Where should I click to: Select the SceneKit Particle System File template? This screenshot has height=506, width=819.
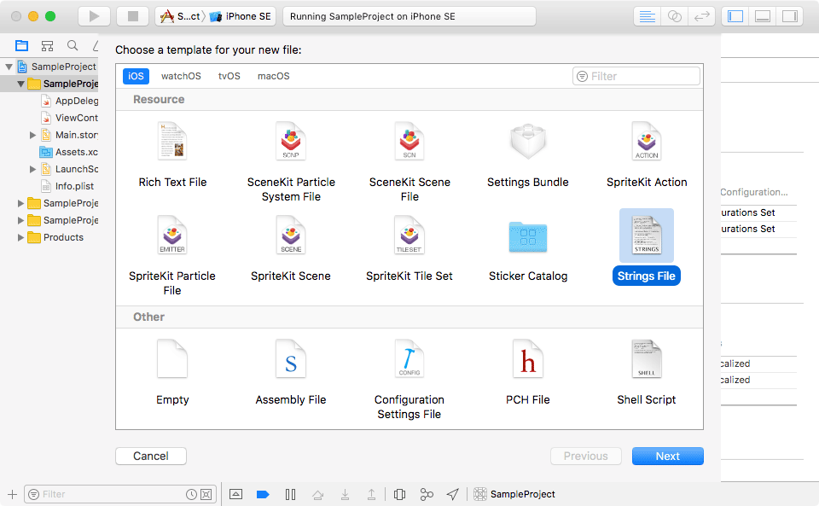(291, 161)
